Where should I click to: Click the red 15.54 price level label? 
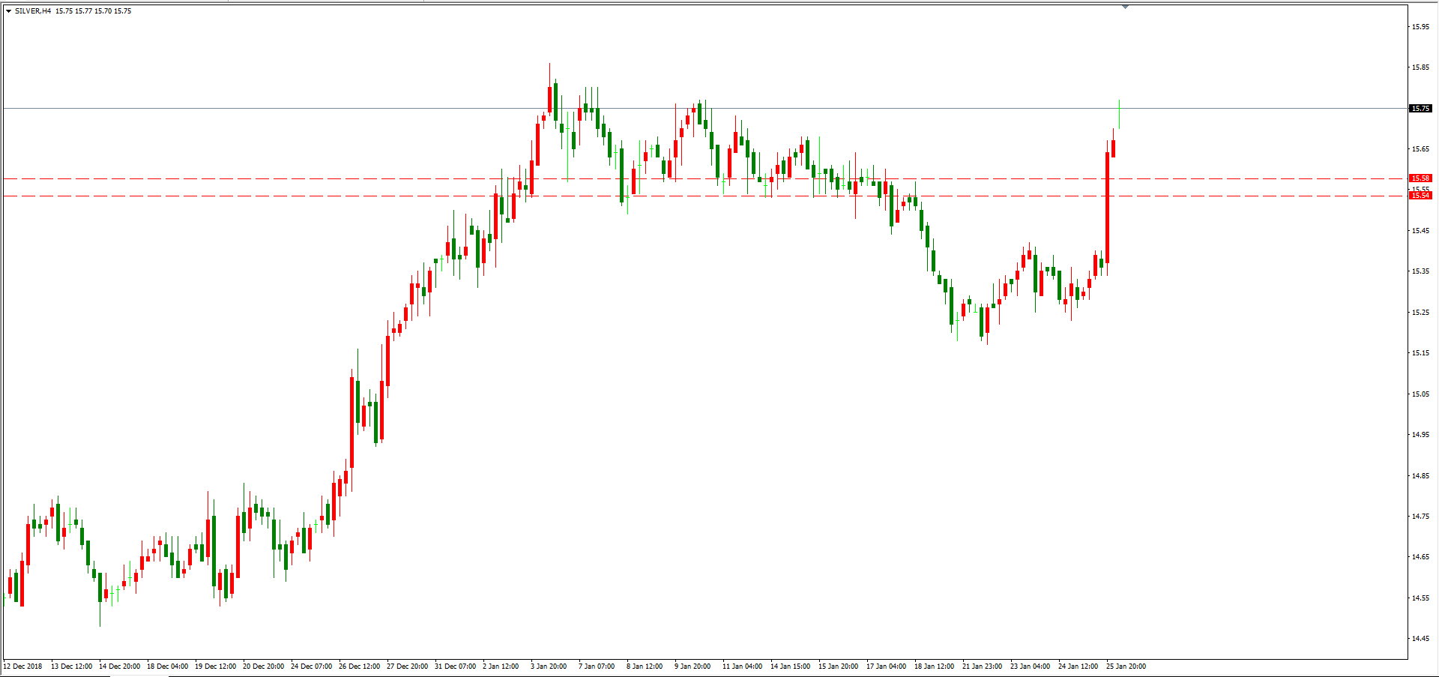tap(1420, 196)
